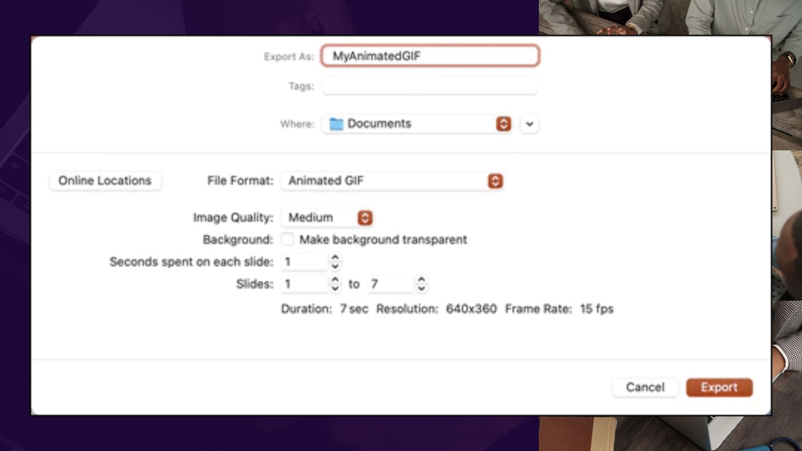
Task: Open the Image Quality Medium dropdown
Action: point(327,218)
